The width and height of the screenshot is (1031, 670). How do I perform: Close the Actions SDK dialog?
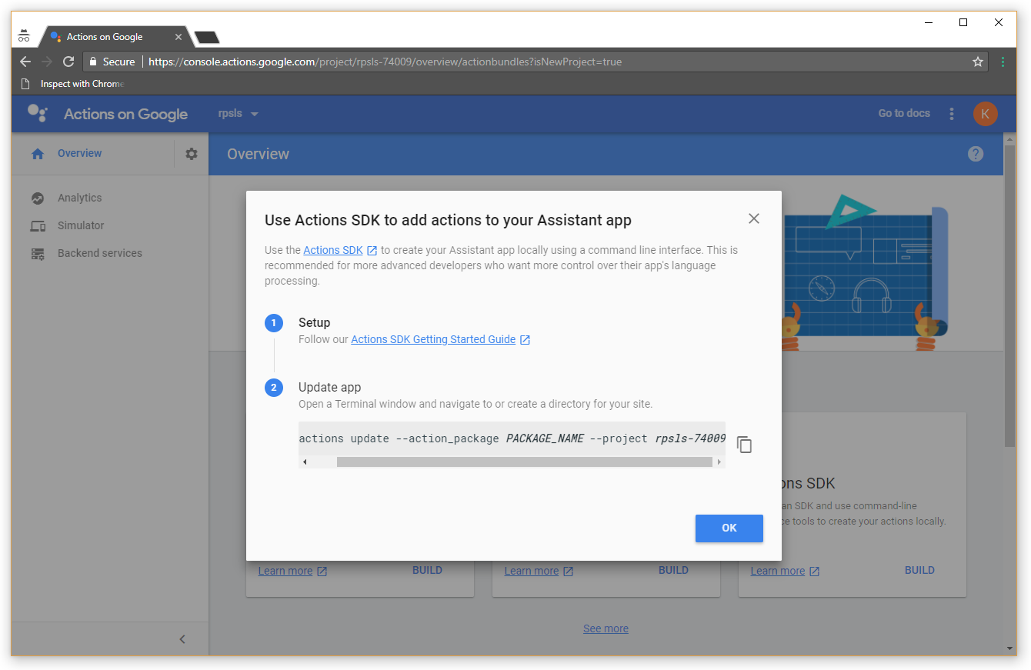(x=753, y=218)
